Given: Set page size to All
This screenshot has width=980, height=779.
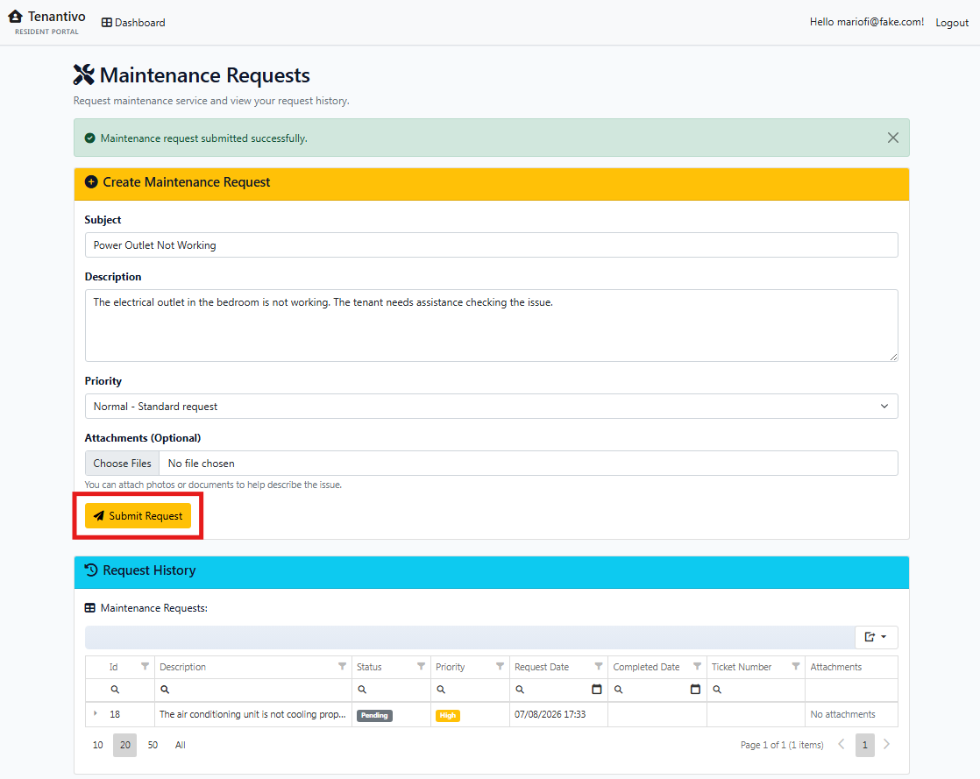Looking at the screenshot, I should pos(180,745).
